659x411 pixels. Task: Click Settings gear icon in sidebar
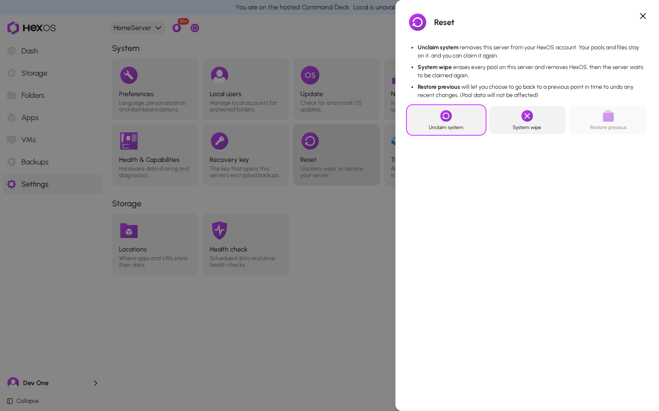coord(12,184)
